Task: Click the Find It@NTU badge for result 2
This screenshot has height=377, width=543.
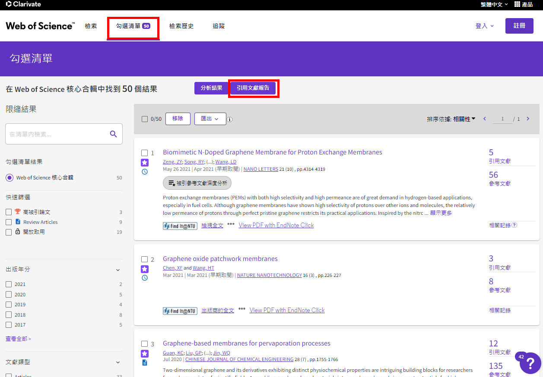Action: (180, 311)
